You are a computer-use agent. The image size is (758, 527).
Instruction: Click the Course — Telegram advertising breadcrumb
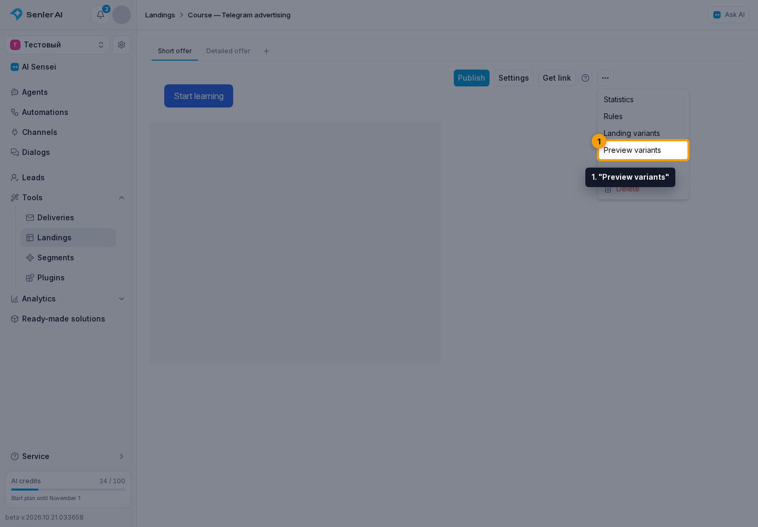tap(239, 15)
